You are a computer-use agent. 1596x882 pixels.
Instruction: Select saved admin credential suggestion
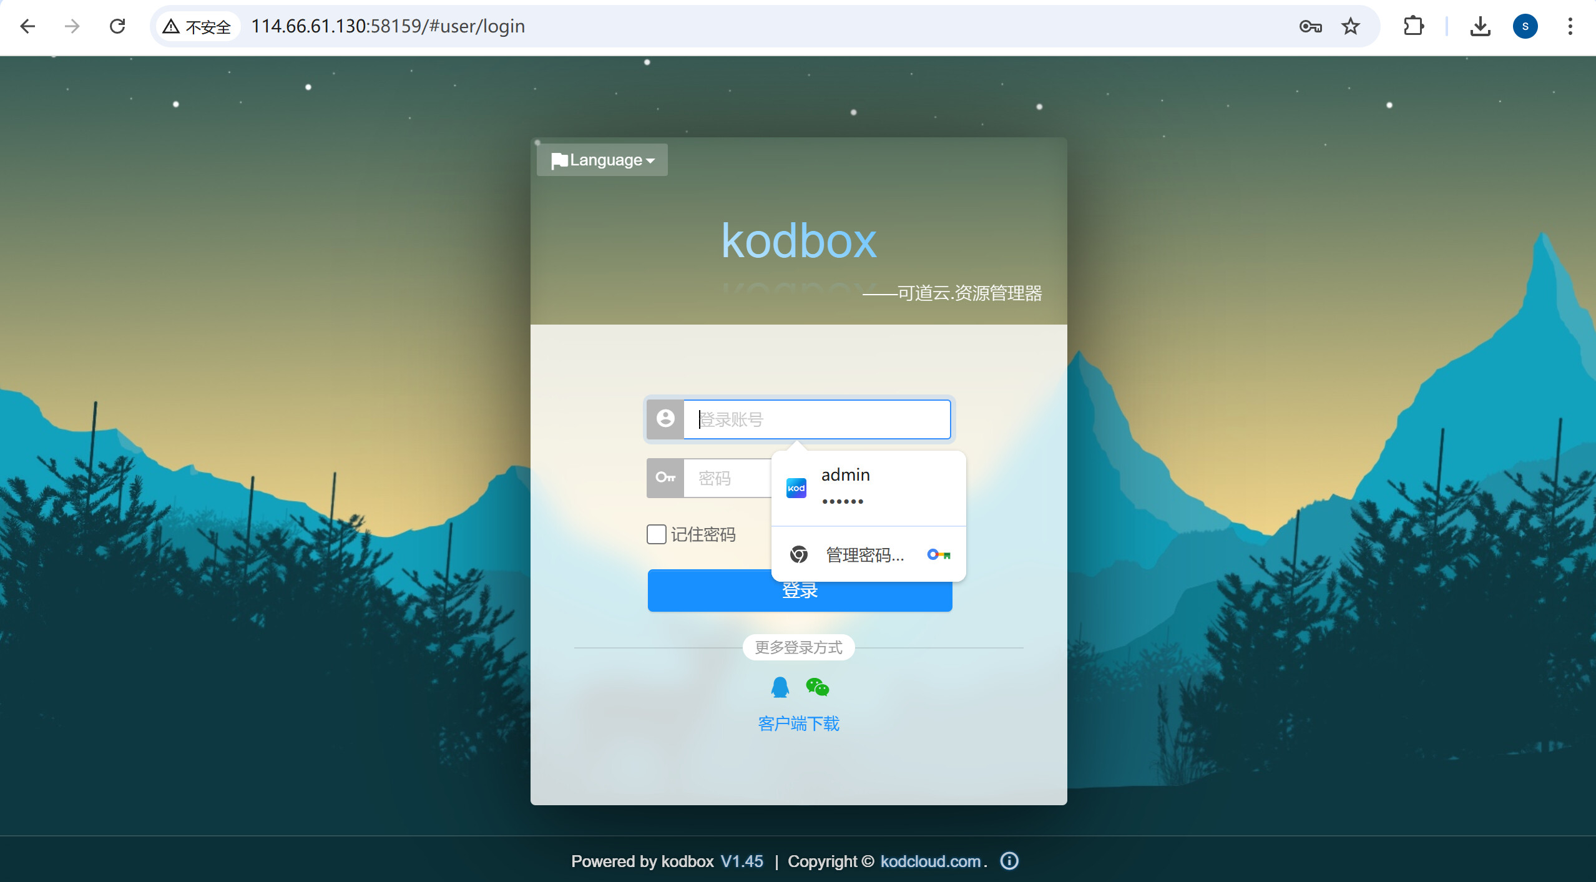[868, 487]
